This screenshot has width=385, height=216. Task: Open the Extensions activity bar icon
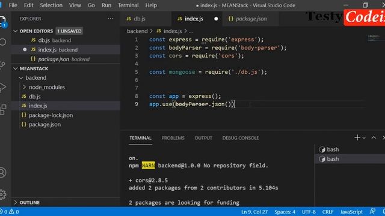coord(3,109)
